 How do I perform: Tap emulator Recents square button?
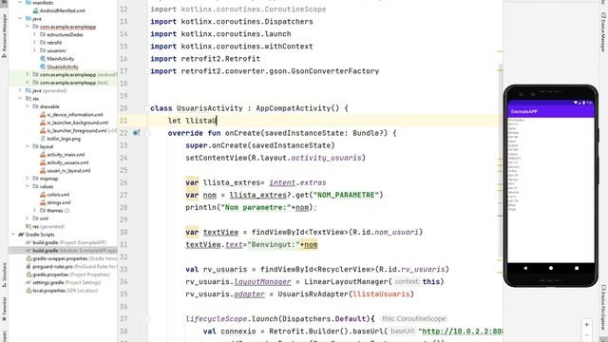coord(577,268)
